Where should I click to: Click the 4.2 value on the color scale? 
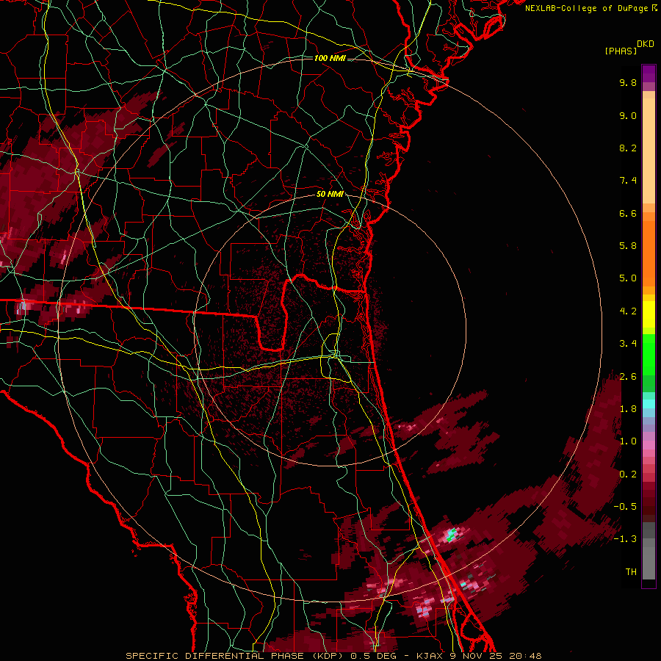pos(628,311)
